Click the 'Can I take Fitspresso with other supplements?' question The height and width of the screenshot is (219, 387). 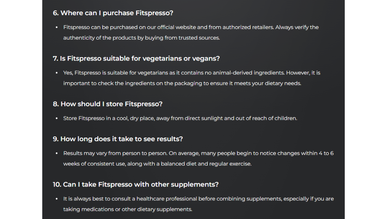(136, 185)
